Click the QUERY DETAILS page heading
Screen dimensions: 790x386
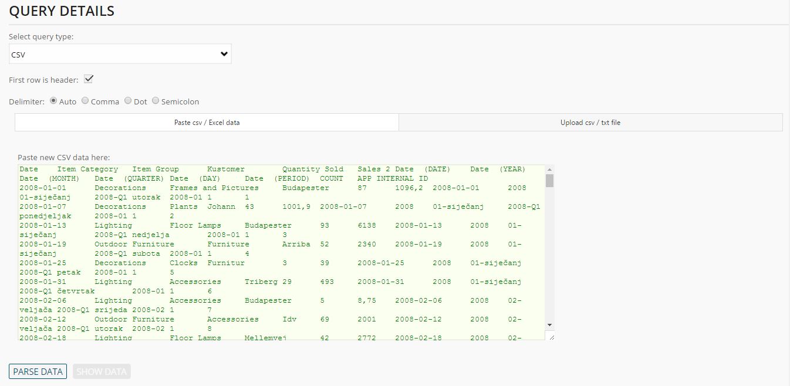pos(61,11)
